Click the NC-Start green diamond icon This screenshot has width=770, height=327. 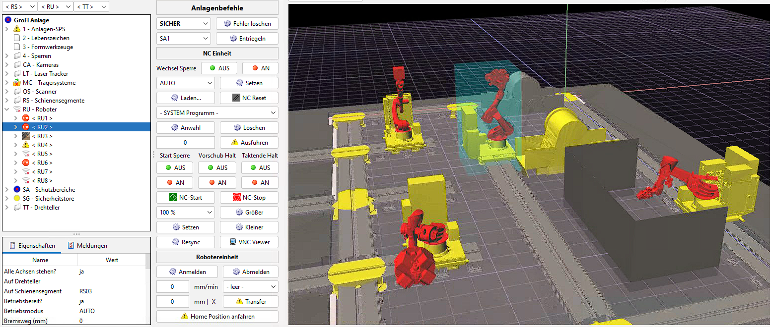(x=173, y=198)
